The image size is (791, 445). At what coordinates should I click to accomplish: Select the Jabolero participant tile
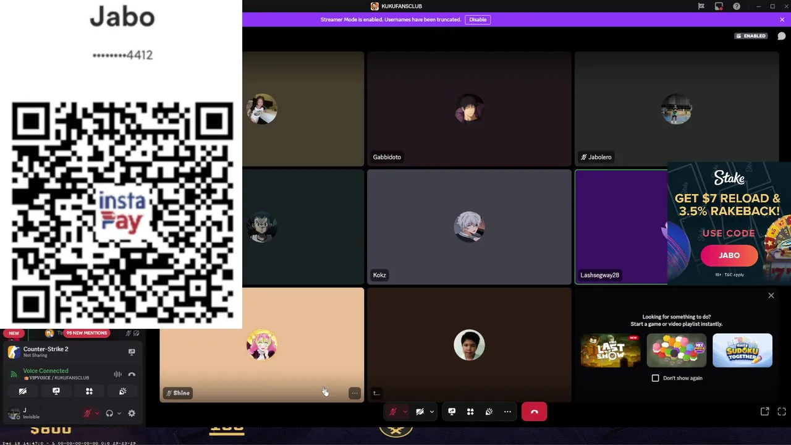(677, 109)
